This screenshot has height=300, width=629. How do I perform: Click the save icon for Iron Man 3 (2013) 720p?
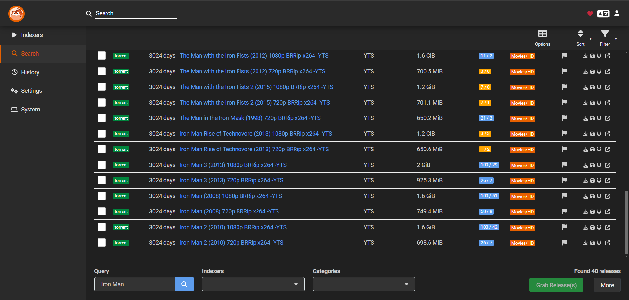click(x=592, y=181)
